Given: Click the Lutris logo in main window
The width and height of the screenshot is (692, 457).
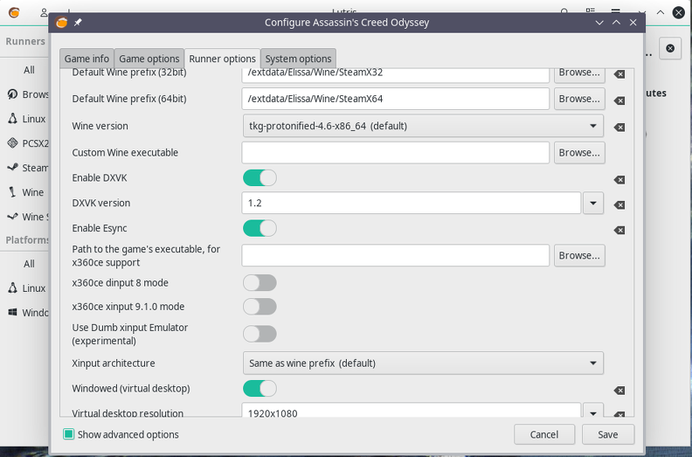Looking at the screenshot, I should [x=14, y=12].
